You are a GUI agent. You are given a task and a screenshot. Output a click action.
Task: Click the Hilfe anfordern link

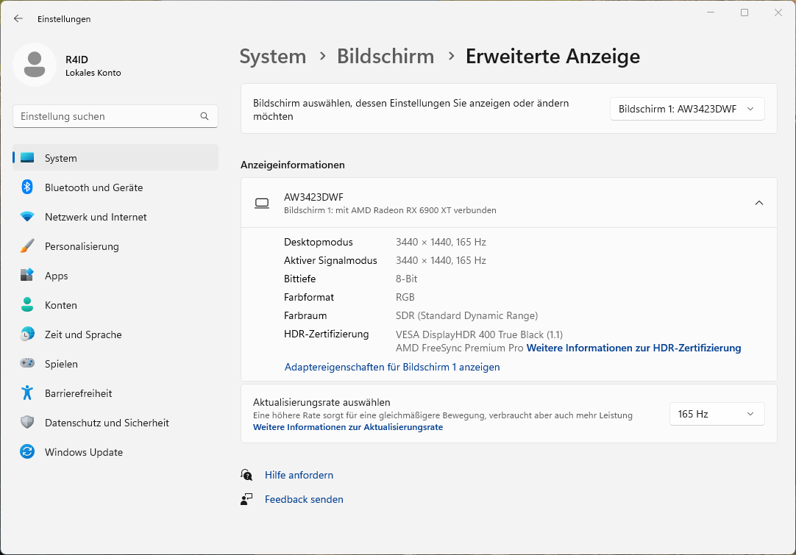tap(299, 475)
